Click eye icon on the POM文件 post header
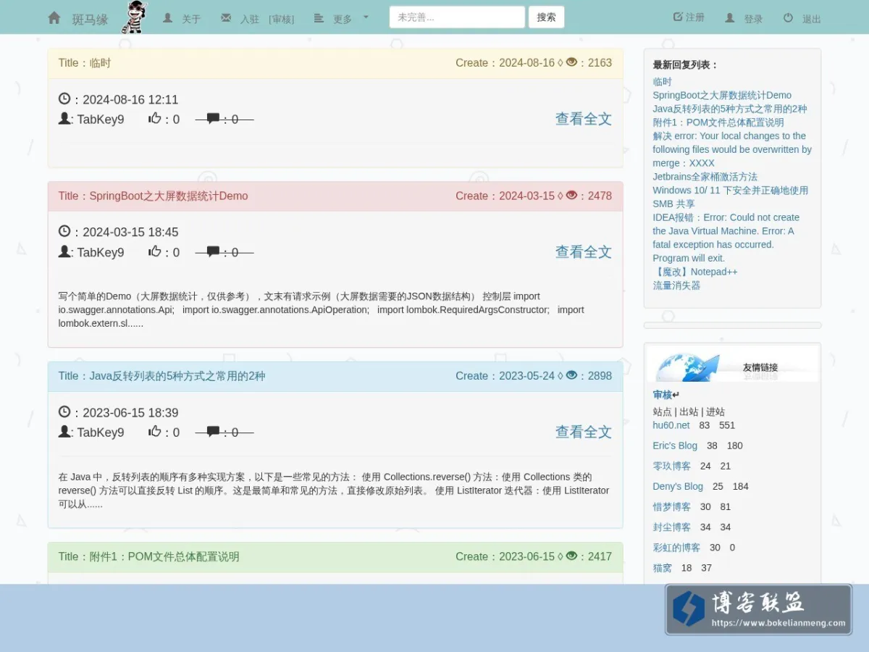The width and height of the screenshot is (869, 652). [x=571, y=556]
